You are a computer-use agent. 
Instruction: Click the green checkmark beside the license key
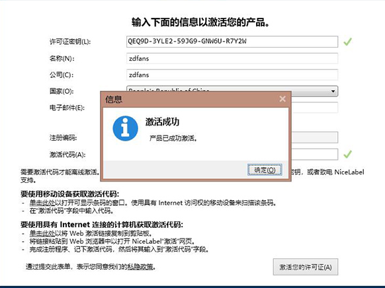[347, 42]
